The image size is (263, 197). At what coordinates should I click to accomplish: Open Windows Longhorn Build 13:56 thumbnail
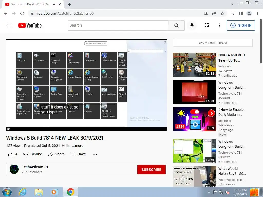(195, 151)
